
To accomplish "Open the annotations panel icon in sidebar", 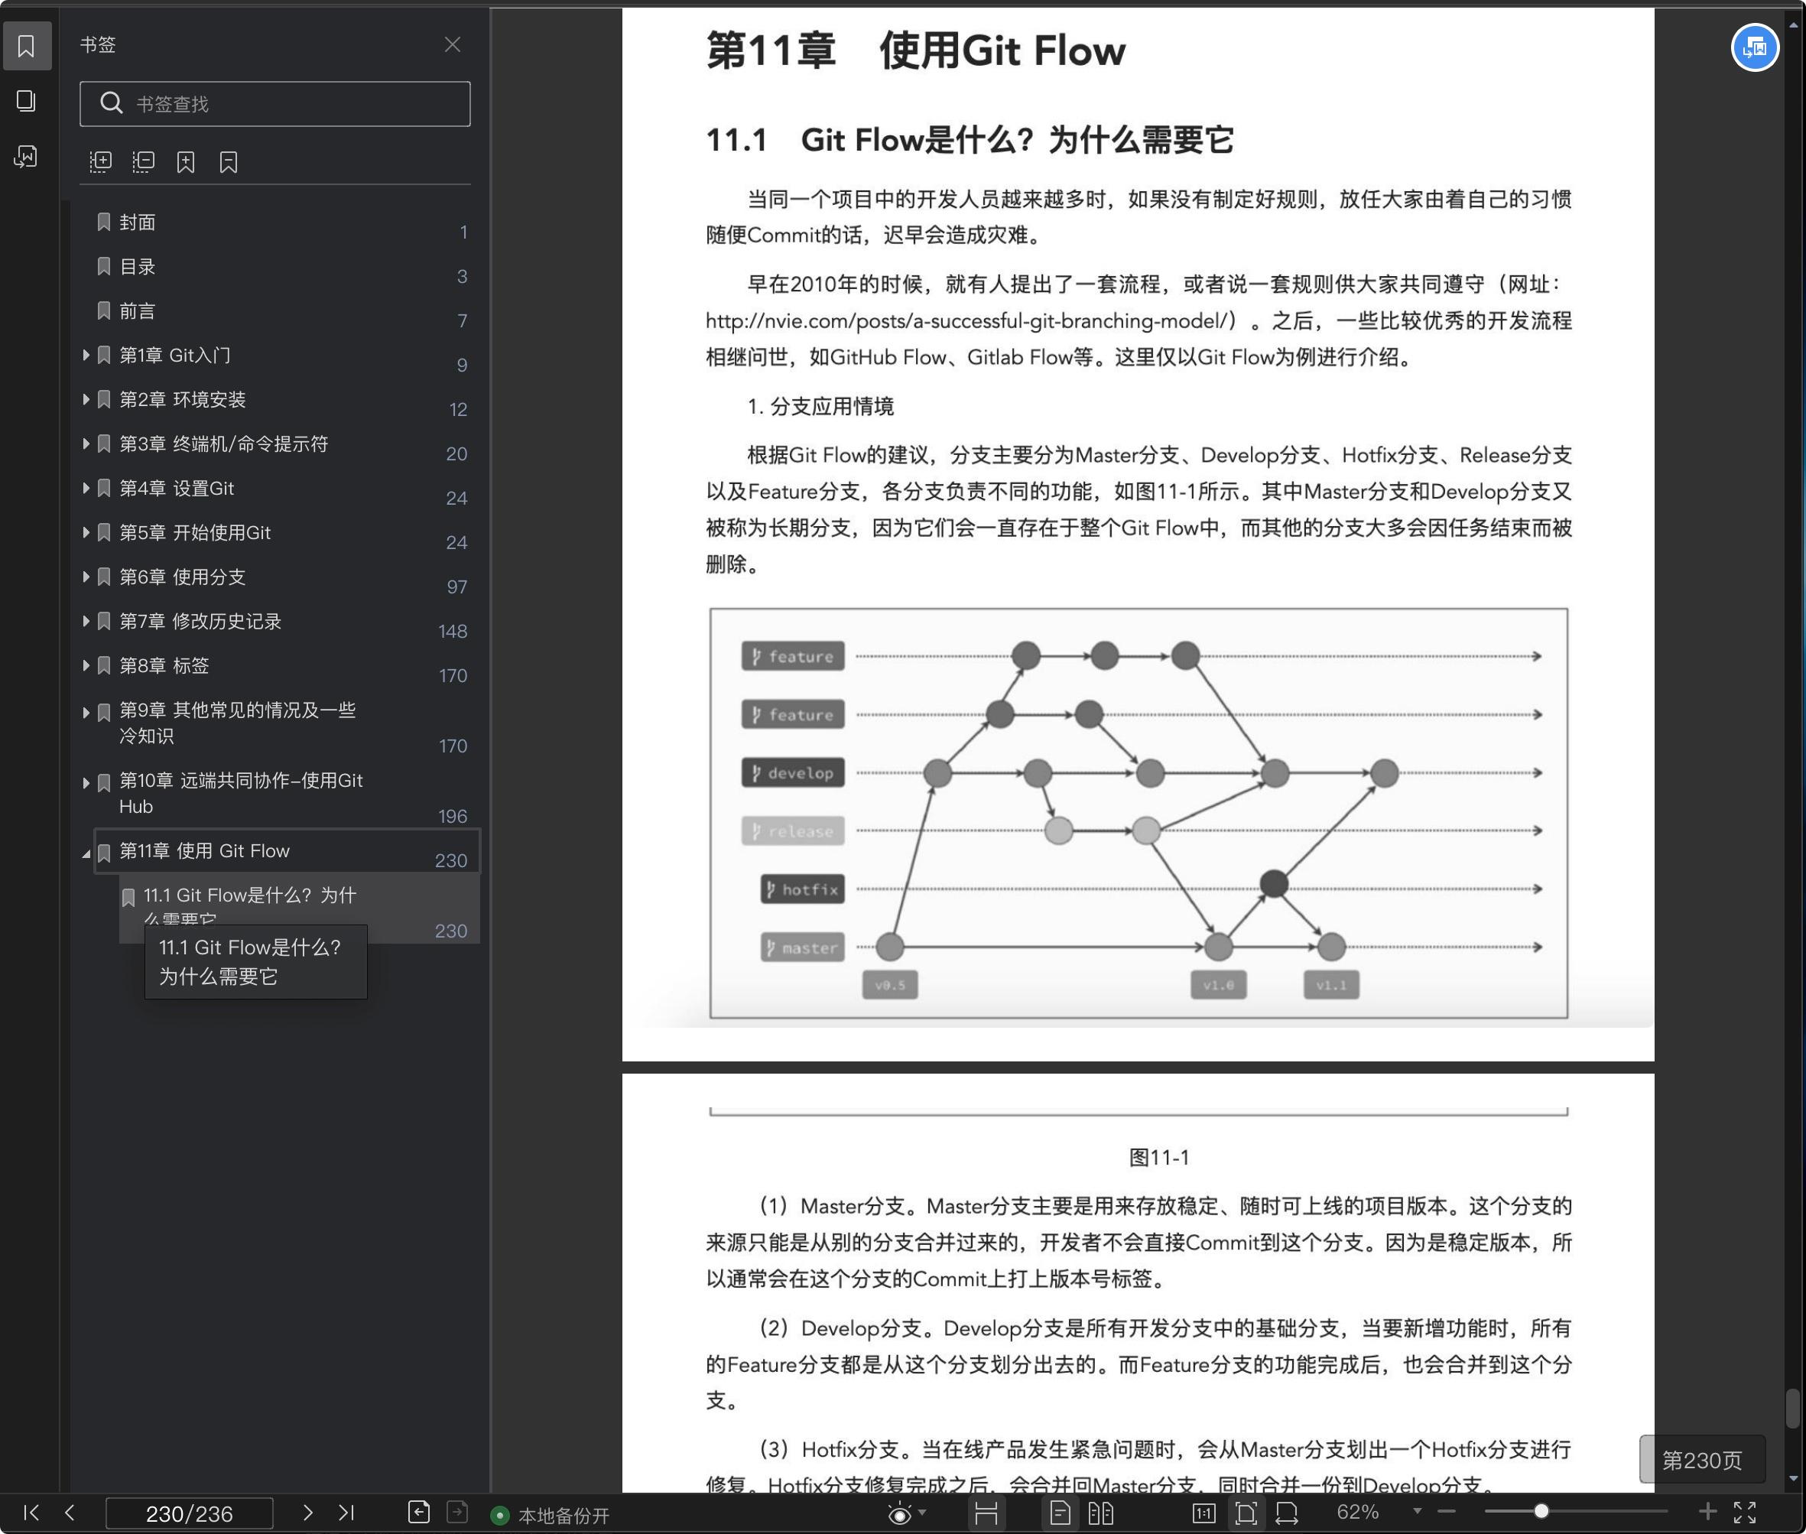I will pos(26,157).
